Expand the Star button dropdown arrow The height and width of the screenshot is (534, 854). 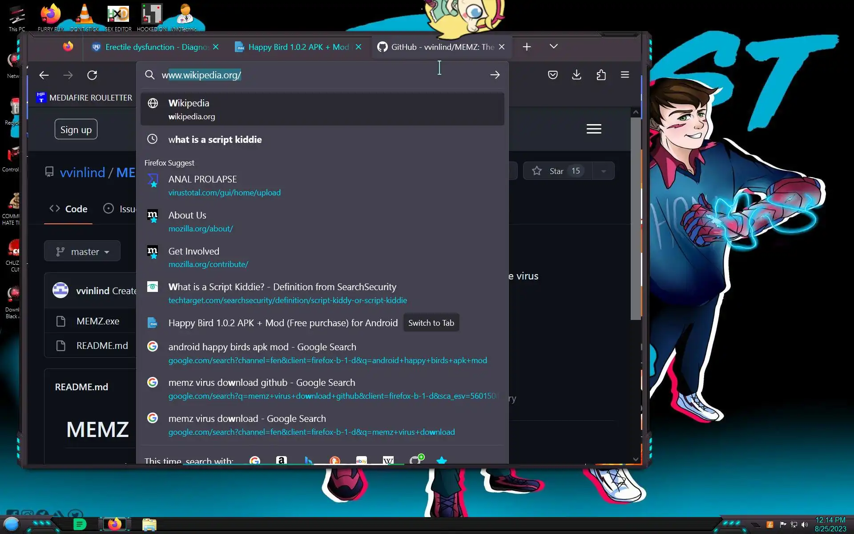(603, 171)
